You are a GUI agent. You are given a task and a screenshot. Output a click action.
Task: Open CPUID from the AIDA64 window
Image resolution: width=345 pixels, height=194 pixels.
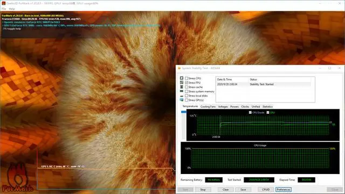coord(266,190)
